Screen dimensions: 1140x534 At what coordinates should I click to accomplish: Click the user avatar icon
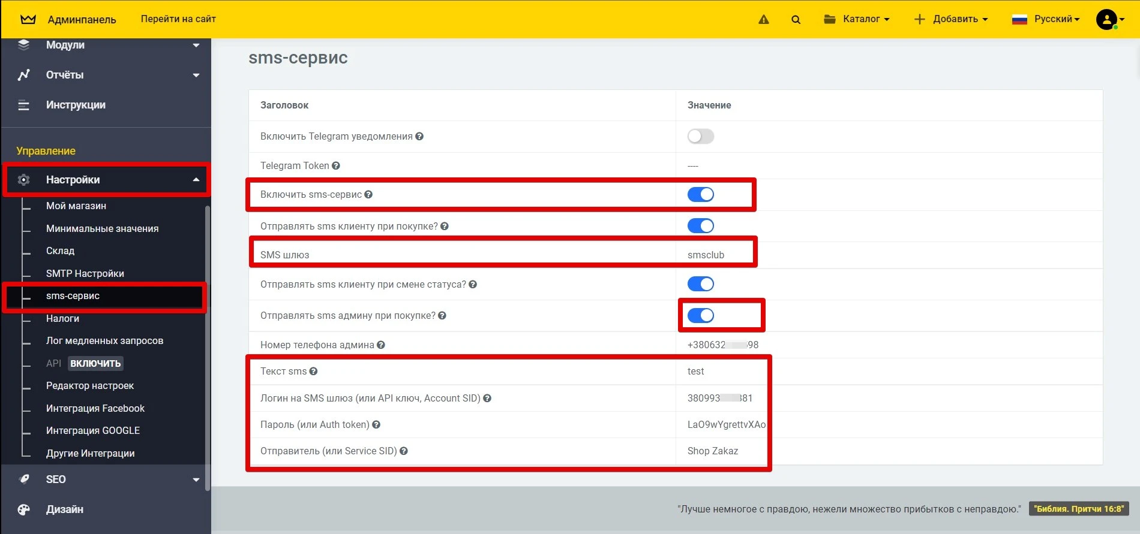[x=1106, y=19]
